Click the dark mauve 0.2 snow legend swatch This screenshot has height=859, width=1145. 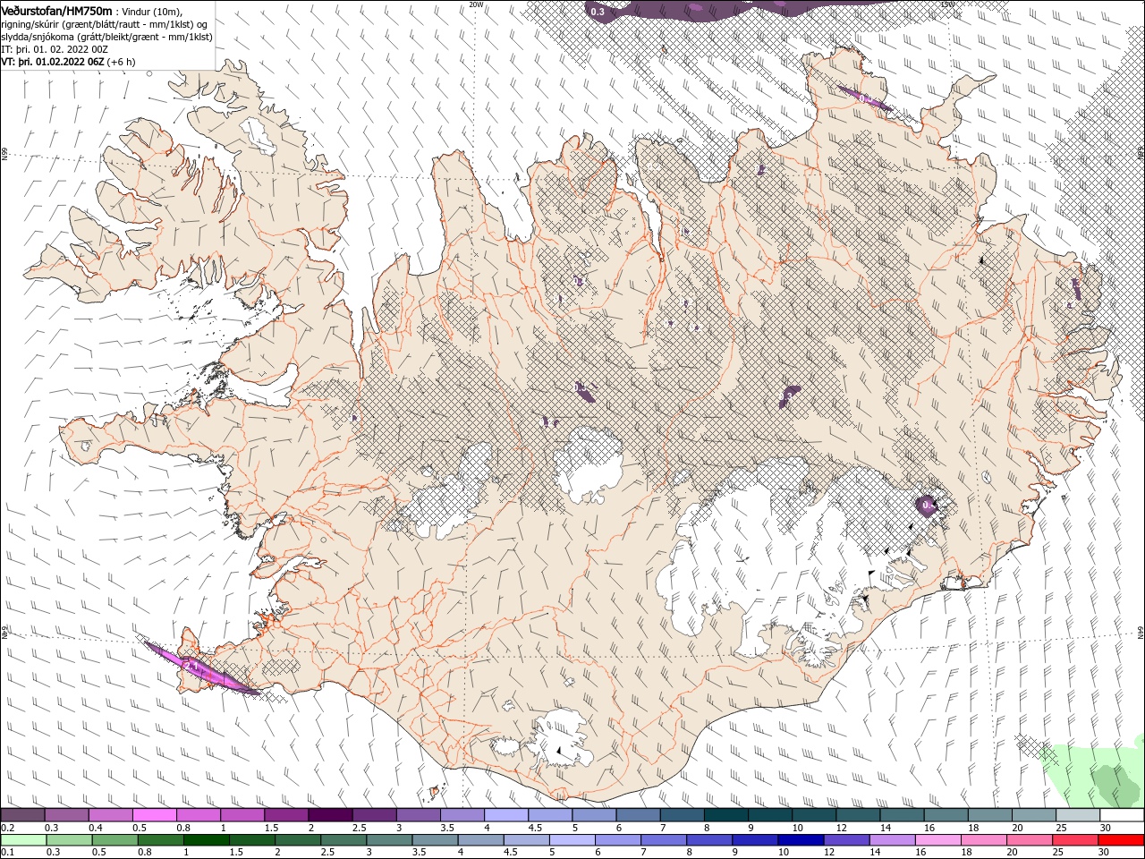point(22,815)
